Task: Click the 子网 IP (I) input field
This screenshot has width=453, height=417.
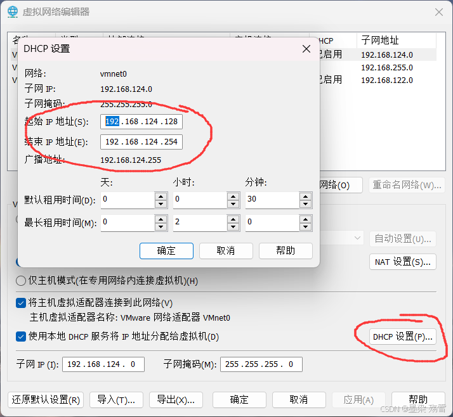Action: [x=103, y=364]
